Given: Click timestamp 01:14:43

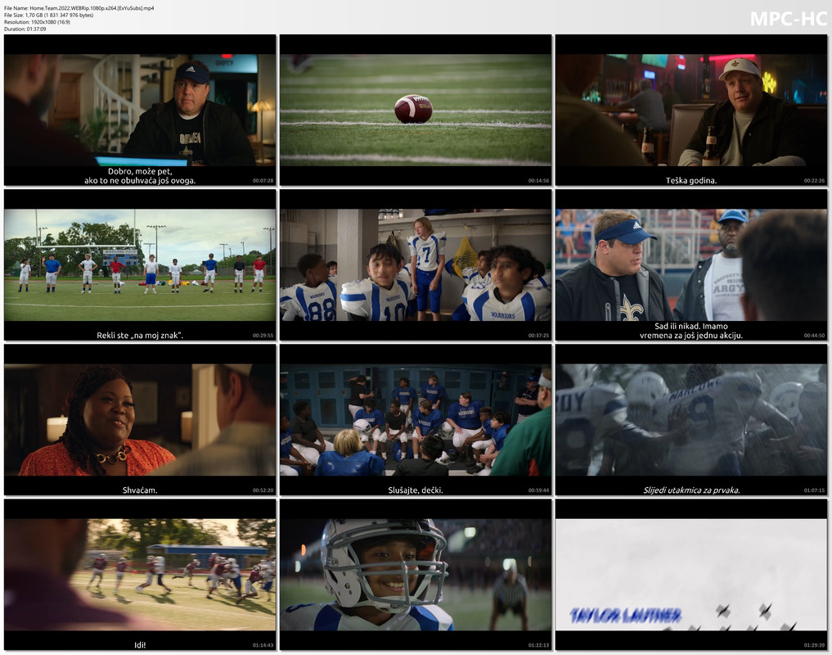Looking at the screenshot, I should click(263, 645).
